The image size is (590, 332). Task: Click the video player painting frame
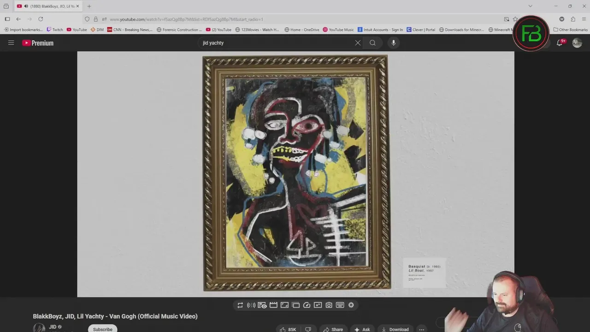296,173
